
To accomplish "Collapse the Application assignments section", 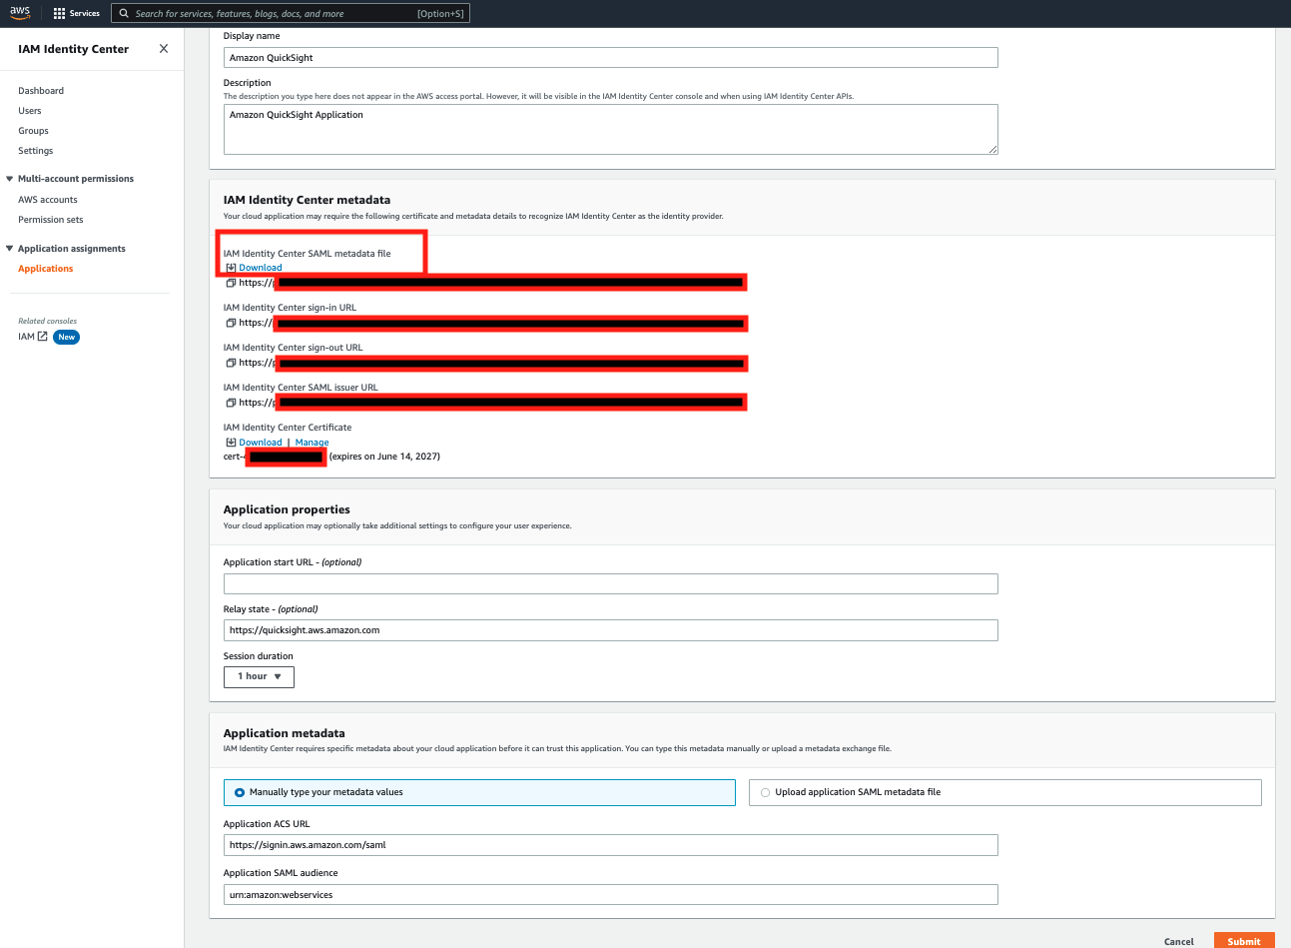I will [10, 249].
